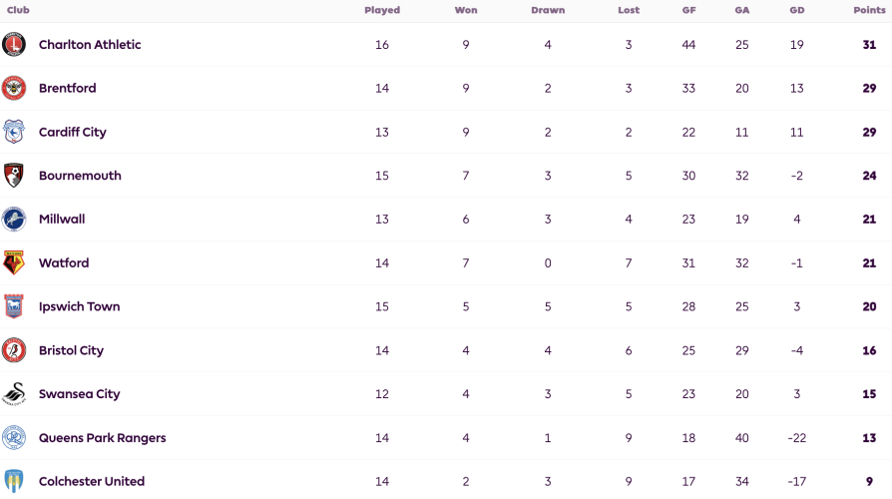This screenshot has height=499, width=892.
Task: Select the Cardiff City badge icon
Action: click(14, 132)
